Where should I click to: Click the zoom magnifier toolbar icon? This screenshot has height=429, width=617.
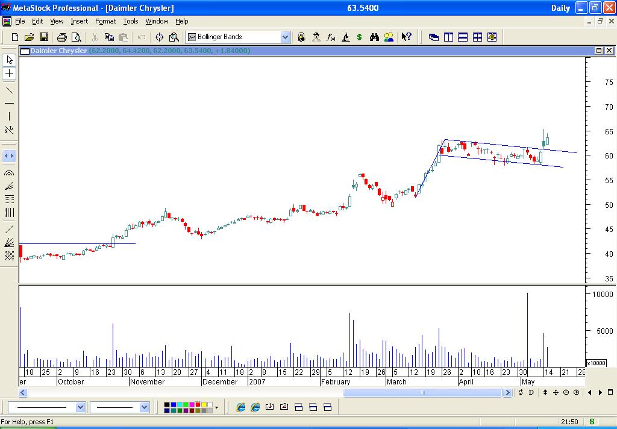click(174, 37)
